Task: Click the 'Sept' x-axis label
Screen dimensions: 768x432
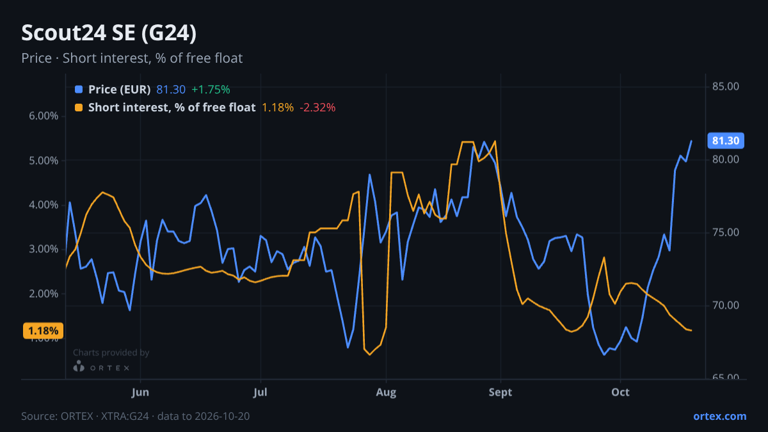Action: 500,392
